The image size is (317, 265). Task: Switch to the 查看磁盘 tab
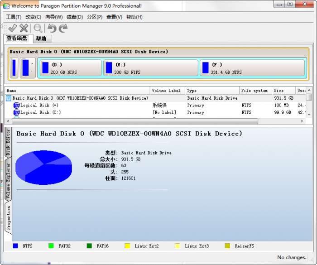click(x=17, y=38)
